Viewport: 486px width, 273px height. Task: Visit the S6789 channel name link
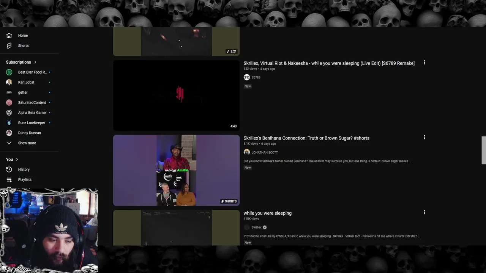(x=256, y=77)
